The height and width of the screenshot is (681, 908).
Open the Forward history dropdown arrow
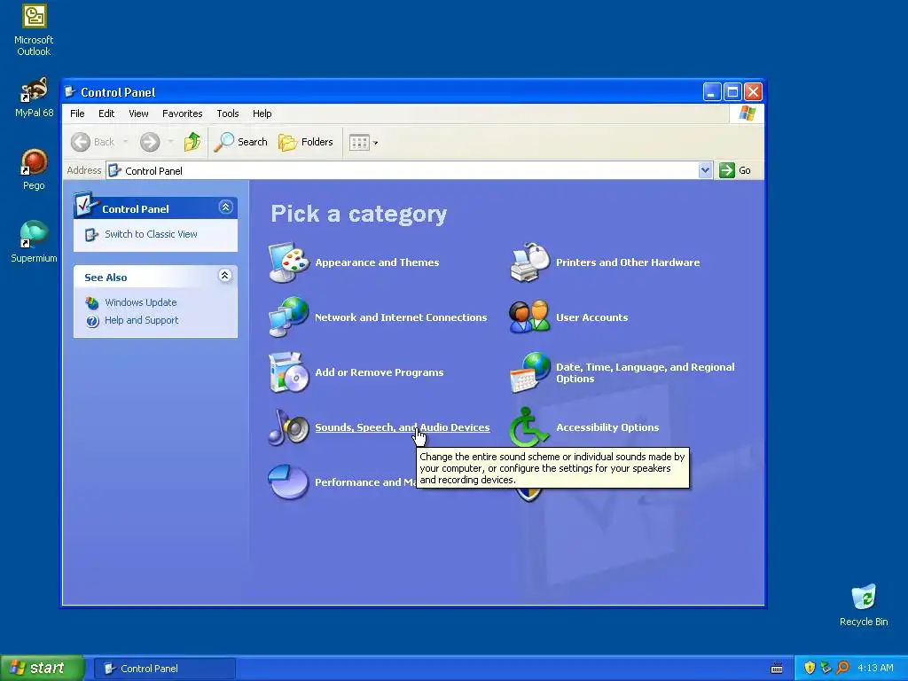(x=170, y=142)
